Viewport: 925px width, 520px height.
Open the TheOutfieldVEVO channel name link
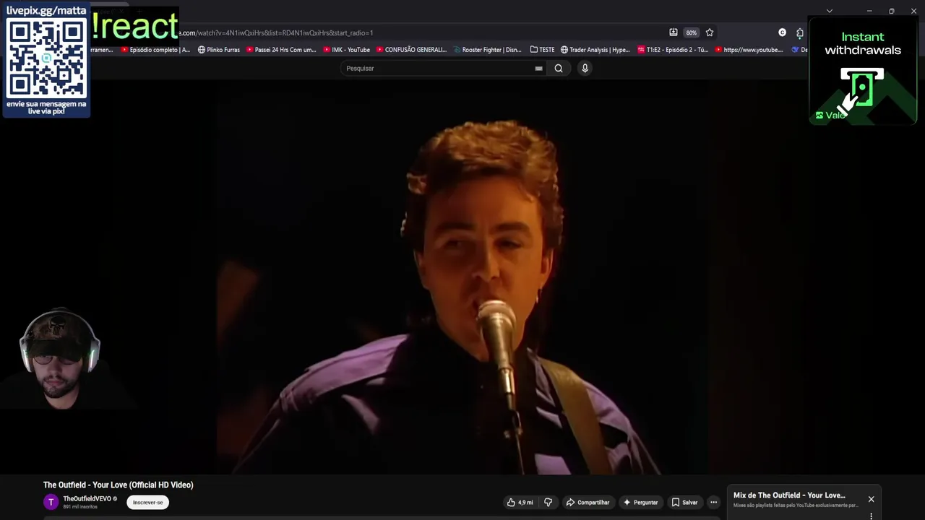pos(87,498)
